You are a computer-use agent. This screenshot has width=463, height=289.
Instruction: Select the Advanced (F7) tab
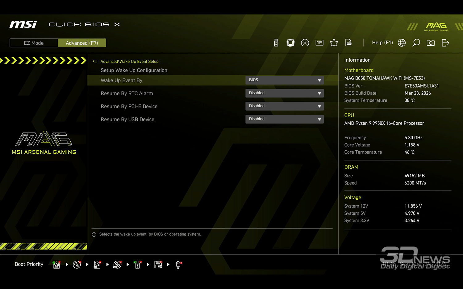click(82, 43)
